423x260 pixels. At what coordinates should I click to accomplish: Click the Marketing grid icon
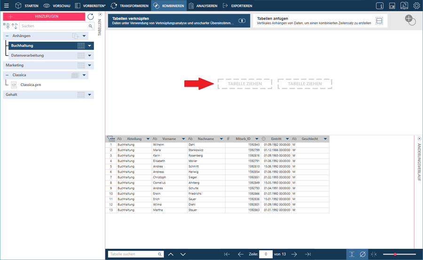(81, 66)
